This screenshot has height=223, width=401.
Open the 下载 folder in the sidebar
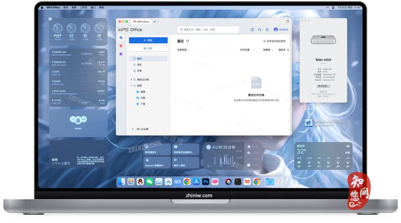pos(141,104)
